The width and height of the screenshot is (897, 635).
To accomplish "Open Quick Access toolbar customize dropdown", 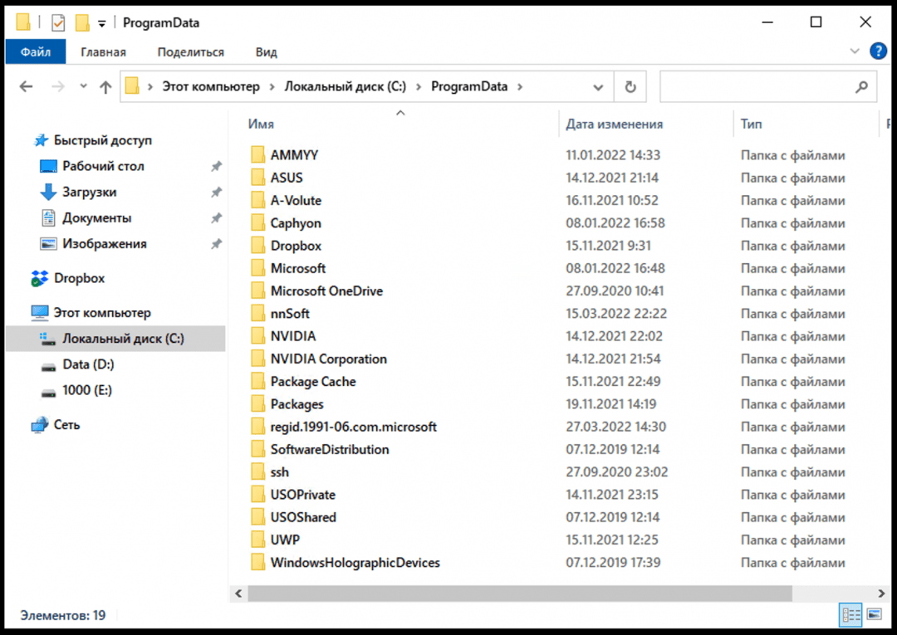I will click(x=101, y=23).
